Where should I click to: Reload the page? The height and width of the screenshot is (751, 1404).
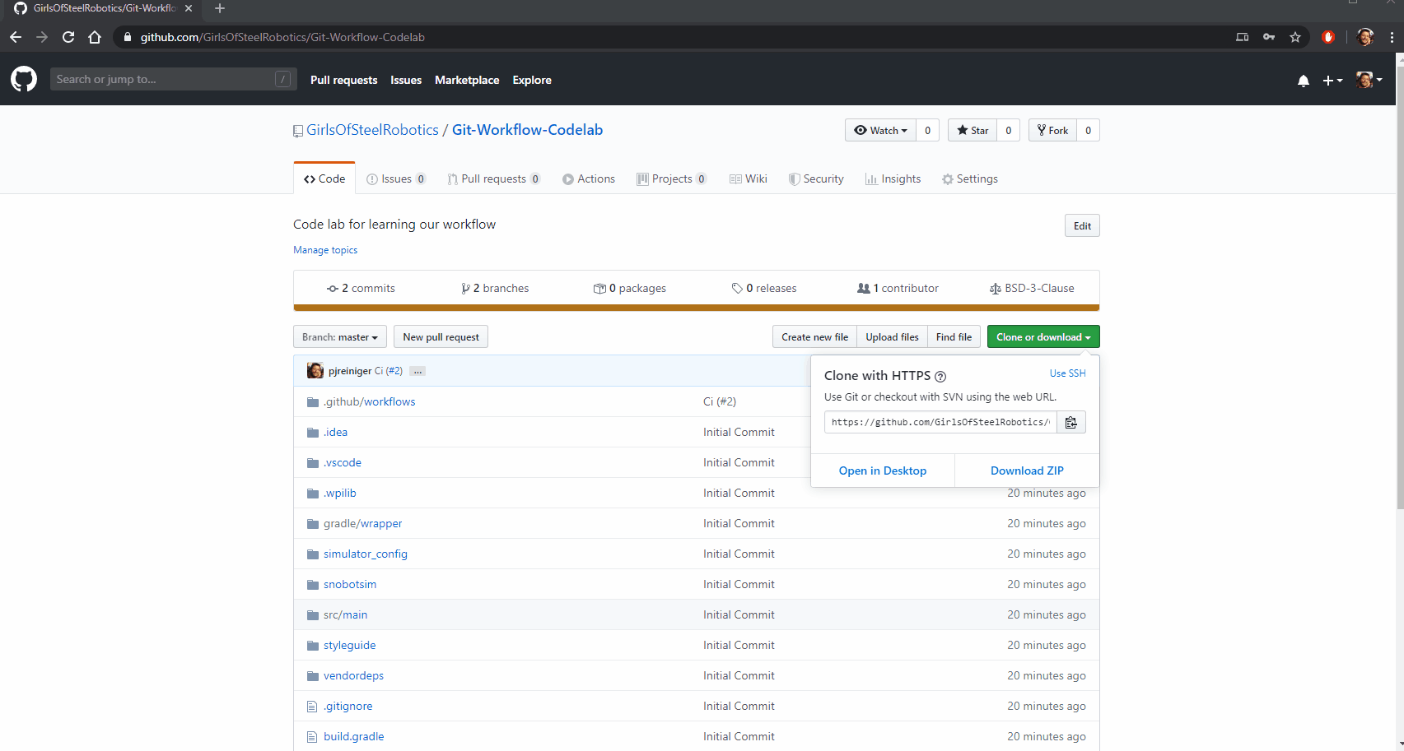pos(68,37)
